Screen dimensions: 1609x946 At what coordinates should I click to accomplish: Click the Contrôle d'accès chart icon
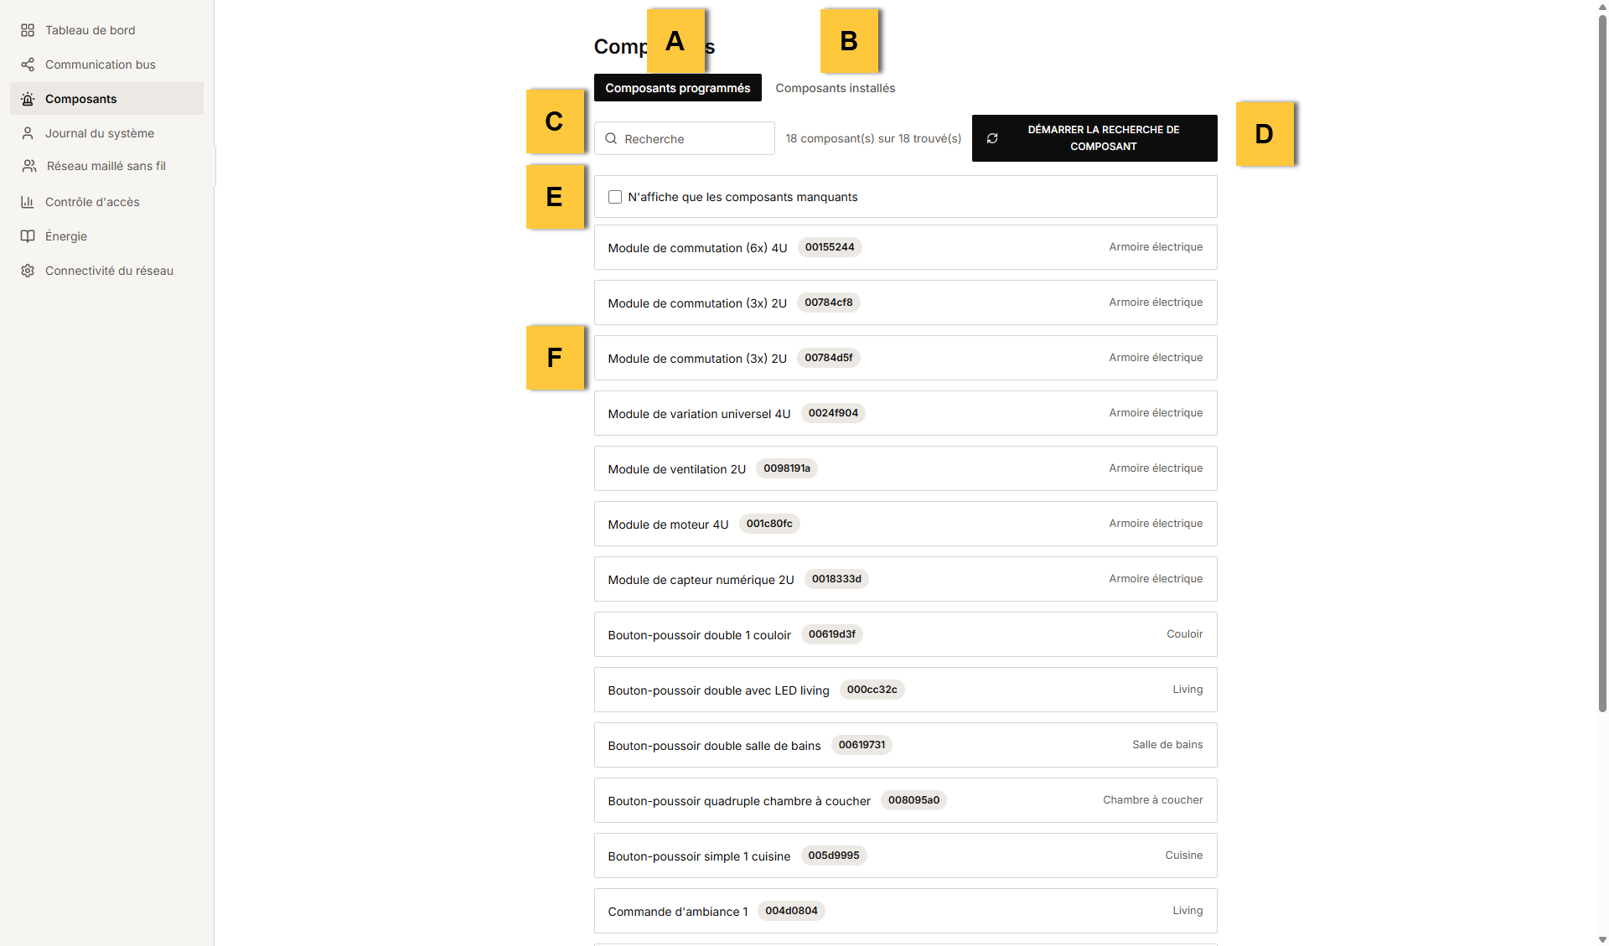point(28,202)
